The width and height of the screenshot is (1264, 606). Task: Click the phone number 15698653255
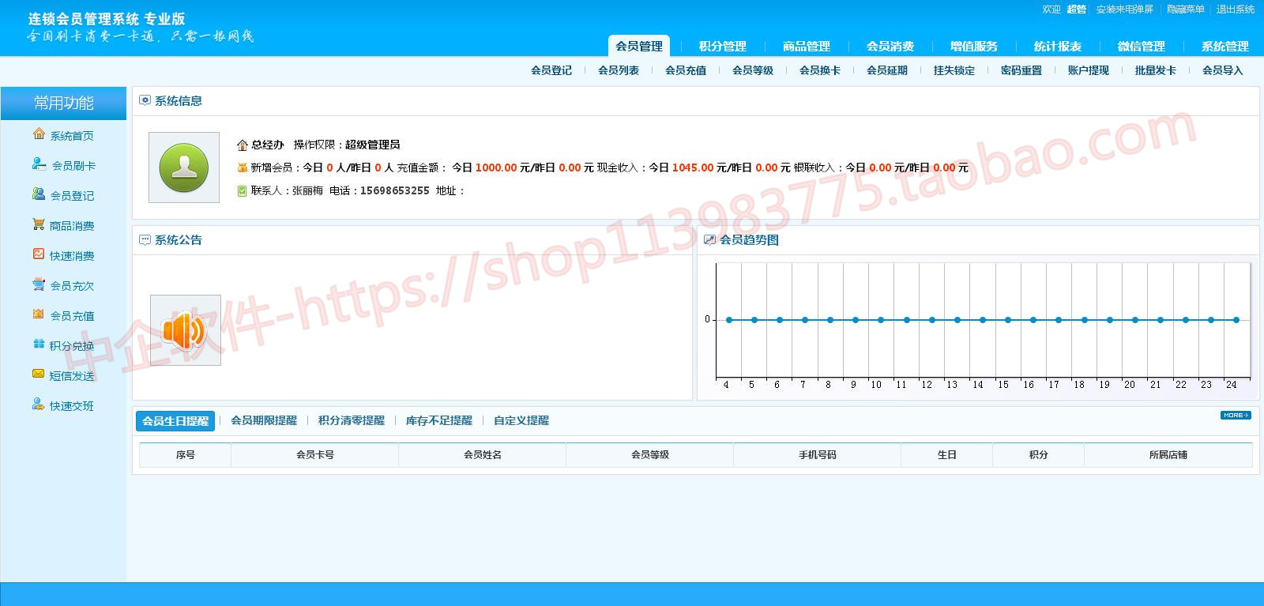tap(395, 190)
